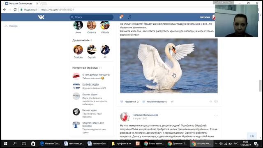
Task: Click lips icon of О чем думают женщины
Action: click(x=76, y=76)
